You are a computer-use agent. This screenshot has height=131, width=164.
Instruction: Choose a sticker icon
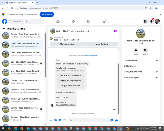[60, 120]
